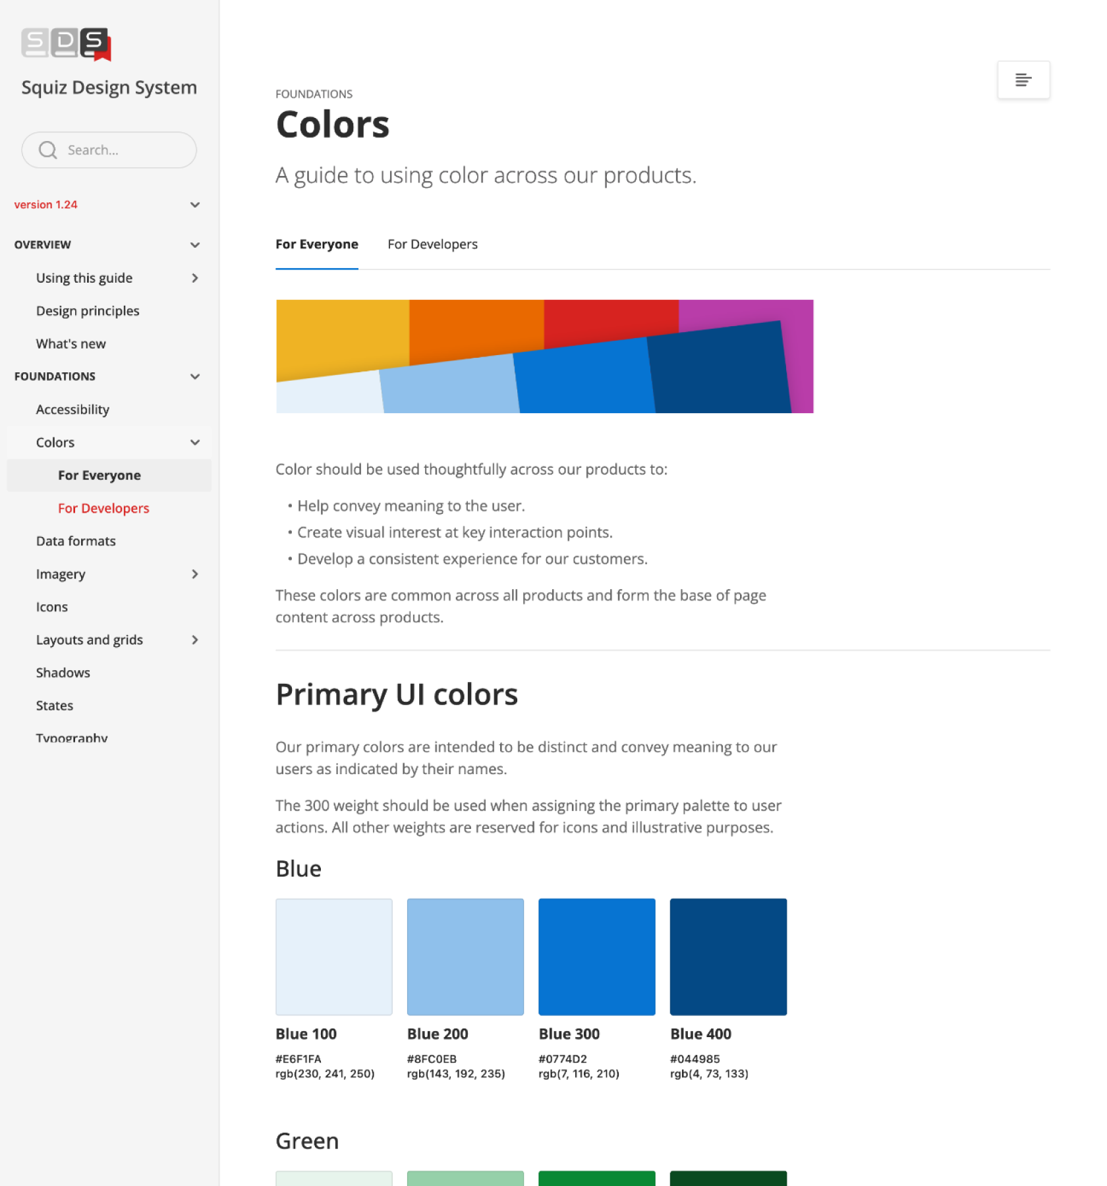Click the FOUNDATIONS section heading in sidebar
Viewport: 1107px width, 1186px height.
coord(55,377)
